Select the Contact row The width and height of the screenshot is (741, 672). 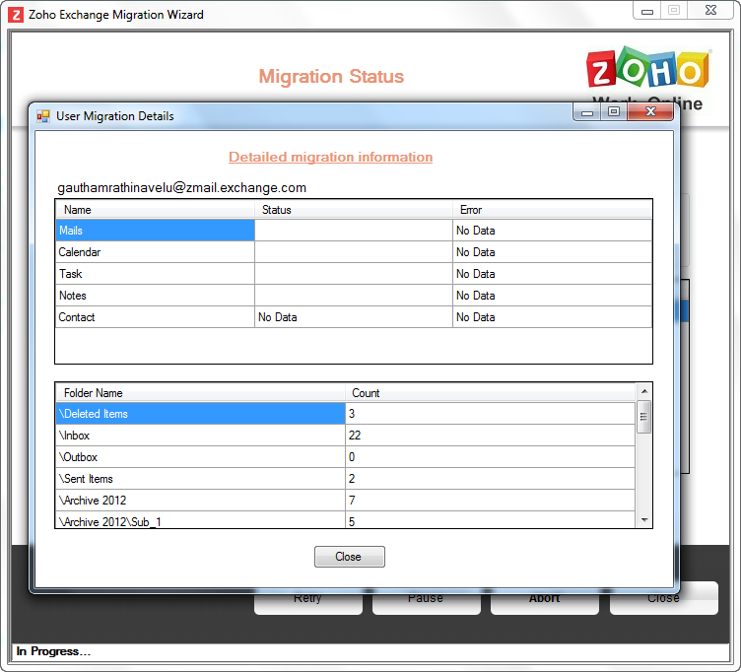click(x=155, y=317)
